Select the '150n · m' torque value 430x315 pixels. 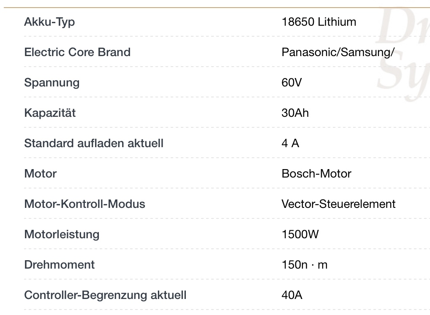[304, 265]
